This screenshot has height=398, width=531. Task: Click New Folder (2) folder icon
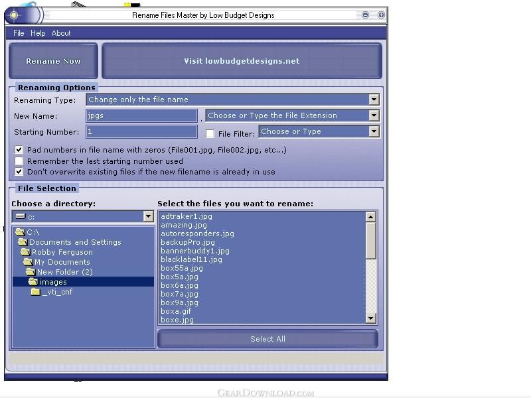(x=31, y=272)
